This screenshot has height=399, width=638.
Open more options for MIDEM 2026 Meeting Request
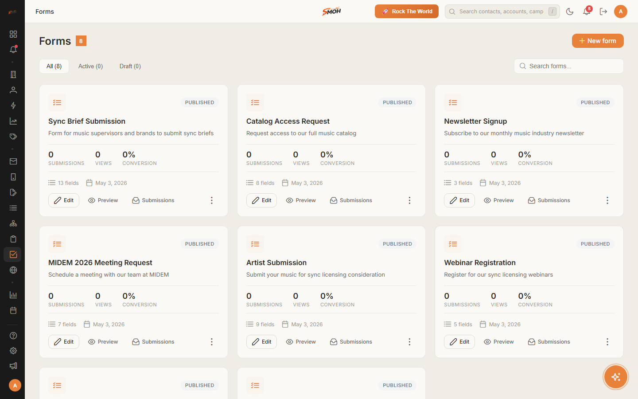tap(212, 342)
